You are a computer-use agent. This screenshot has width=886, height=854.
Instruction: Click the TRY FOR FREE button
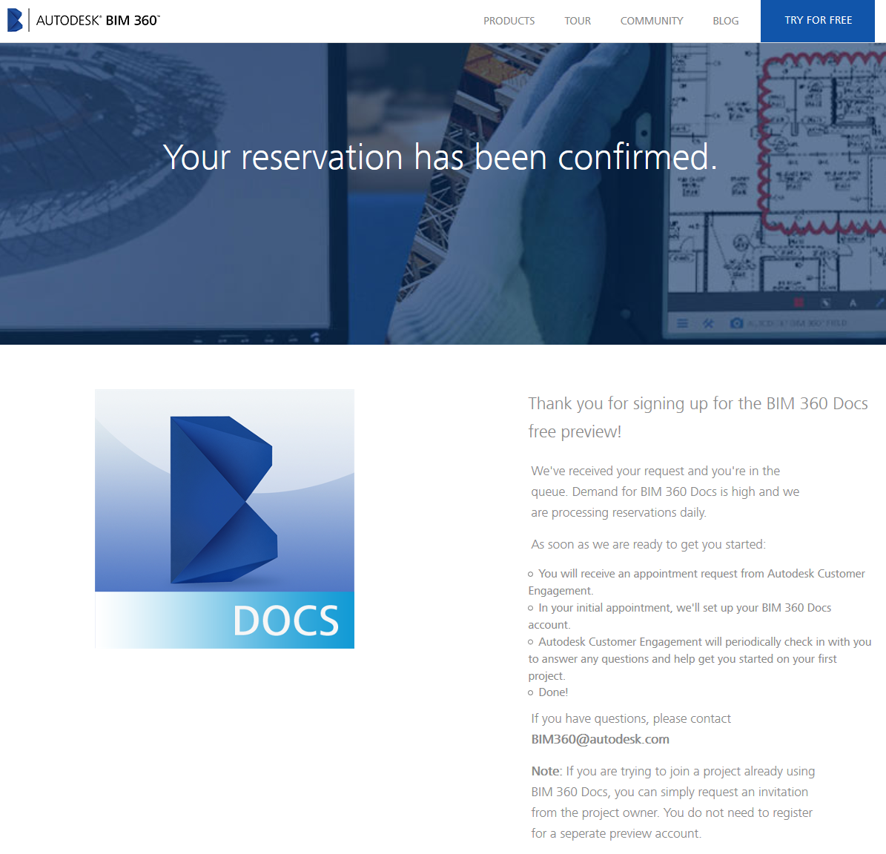[818, 20]
